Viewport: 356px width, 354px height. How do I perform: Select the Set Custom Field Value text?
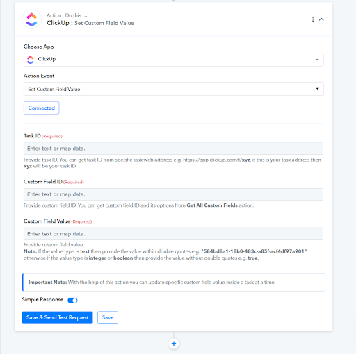[54, 89]
